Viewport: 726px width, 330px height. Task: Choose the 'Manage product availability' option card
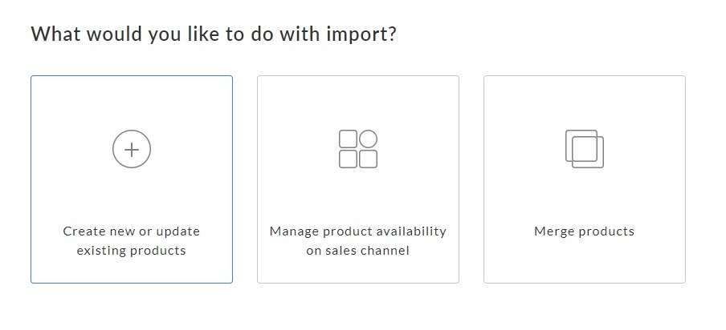tap(358, 179)
